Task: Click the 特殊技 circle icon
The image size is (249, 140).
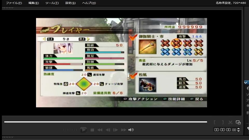Action: pos(66,84)
